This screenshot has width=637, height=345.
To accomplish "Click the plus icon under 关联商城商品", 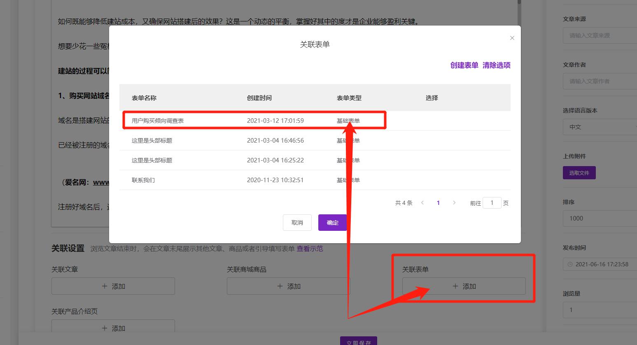I will (280, 286).
